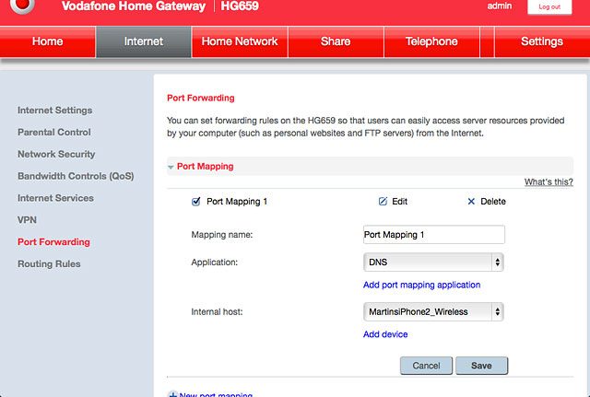Click Add port mapping application link
Screen dimensions: 590x397
click(x=422, y=285)
